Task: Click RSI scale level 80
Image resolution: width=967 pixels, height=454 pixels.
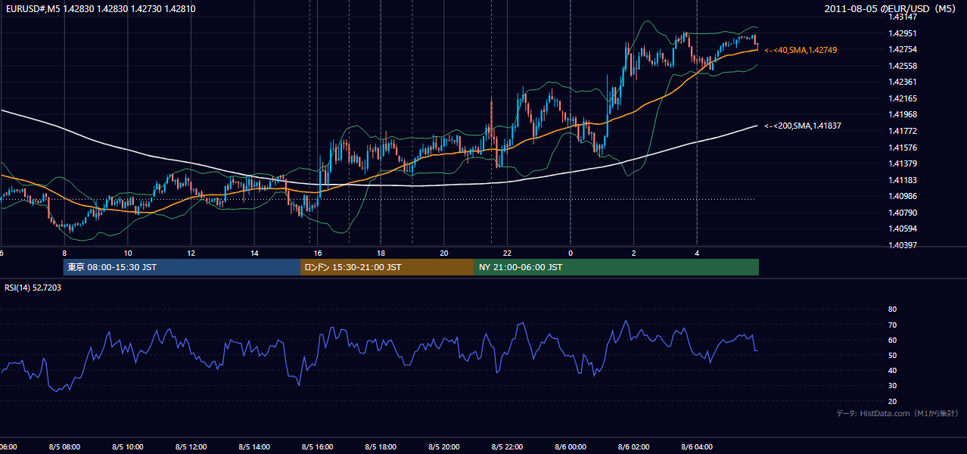Action: click(x=892, y=309)
